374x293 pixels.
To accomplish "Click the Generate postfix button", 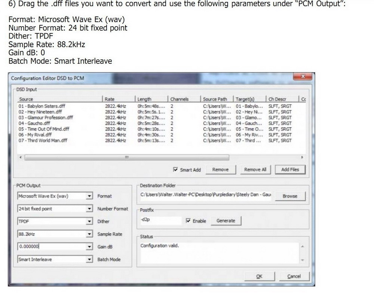I will (226, 221).
